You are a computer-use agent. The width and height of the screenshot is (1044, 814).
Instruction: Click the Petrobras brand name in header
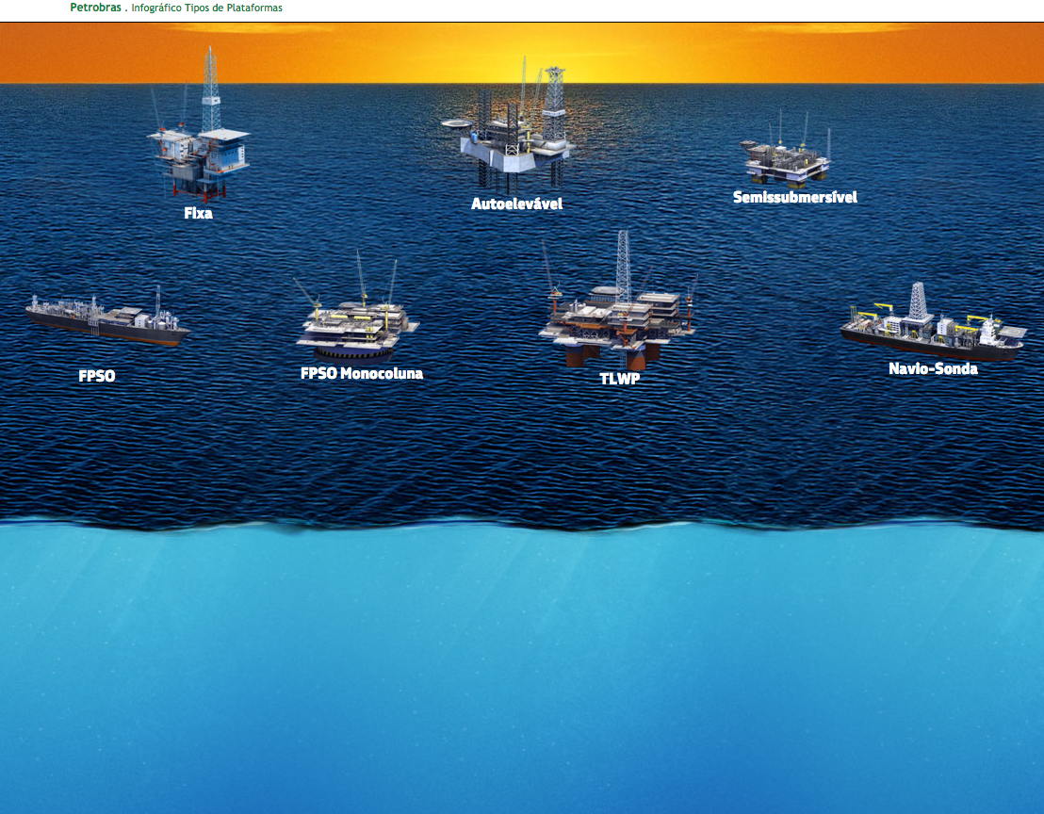tap(96, 8)
